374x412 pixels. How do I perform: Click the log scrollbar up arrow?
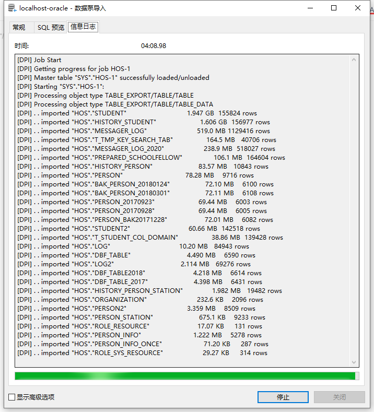[x=354, y=60]
